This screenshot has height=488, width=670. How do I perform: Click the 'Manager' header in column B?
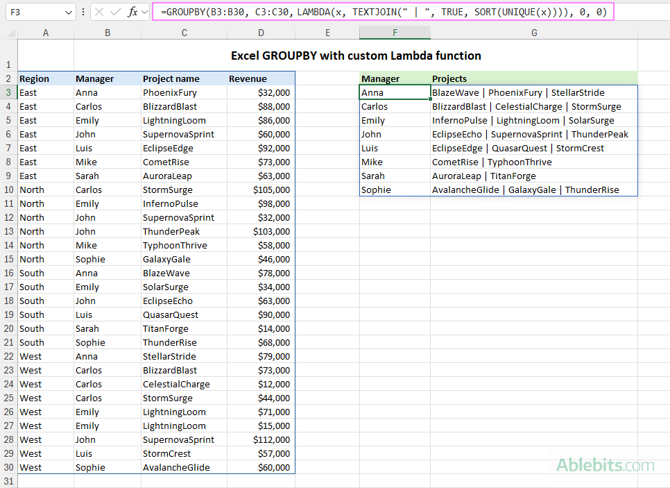pyautogui.click(x=108, y=78)
